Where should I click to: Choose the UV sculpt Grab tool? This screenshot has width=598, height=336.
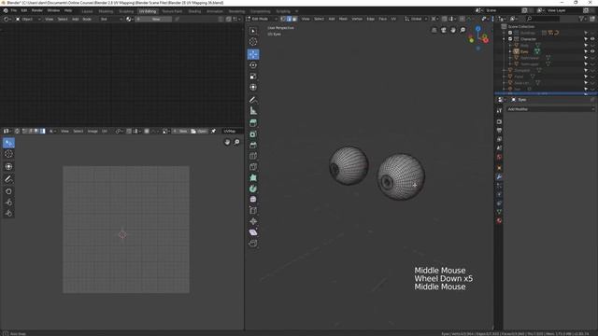click(x=8, y=191)
